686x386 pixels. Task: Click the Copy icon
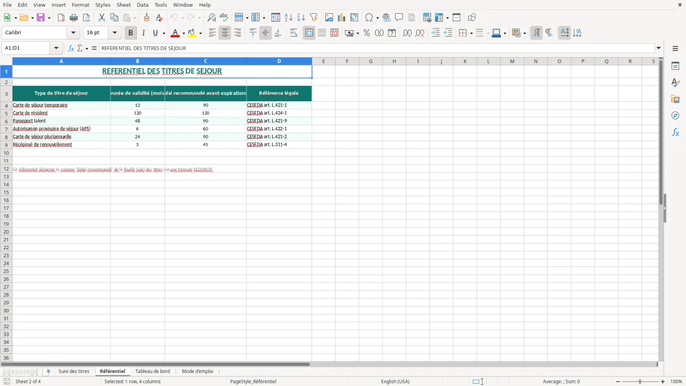tap(114, 18)
